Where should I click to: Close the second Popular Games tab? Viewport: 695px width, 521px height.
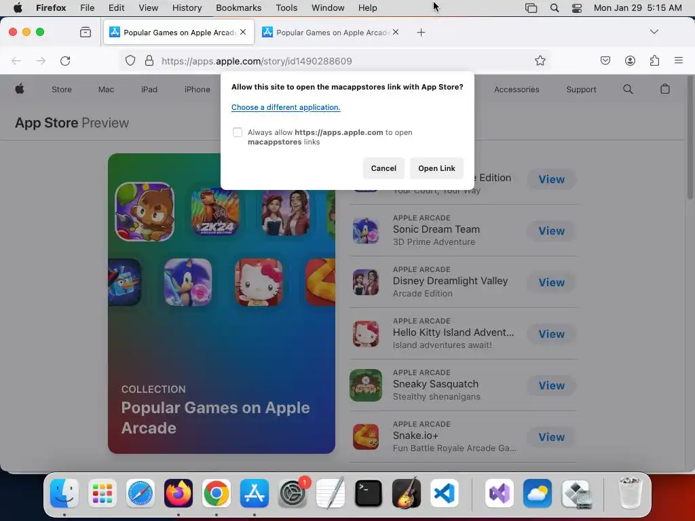396,32
